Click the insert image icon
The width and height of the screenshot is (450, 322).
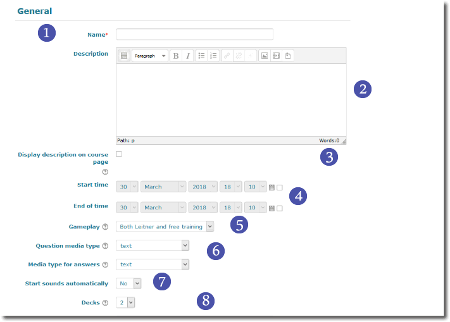click(265, 56)
